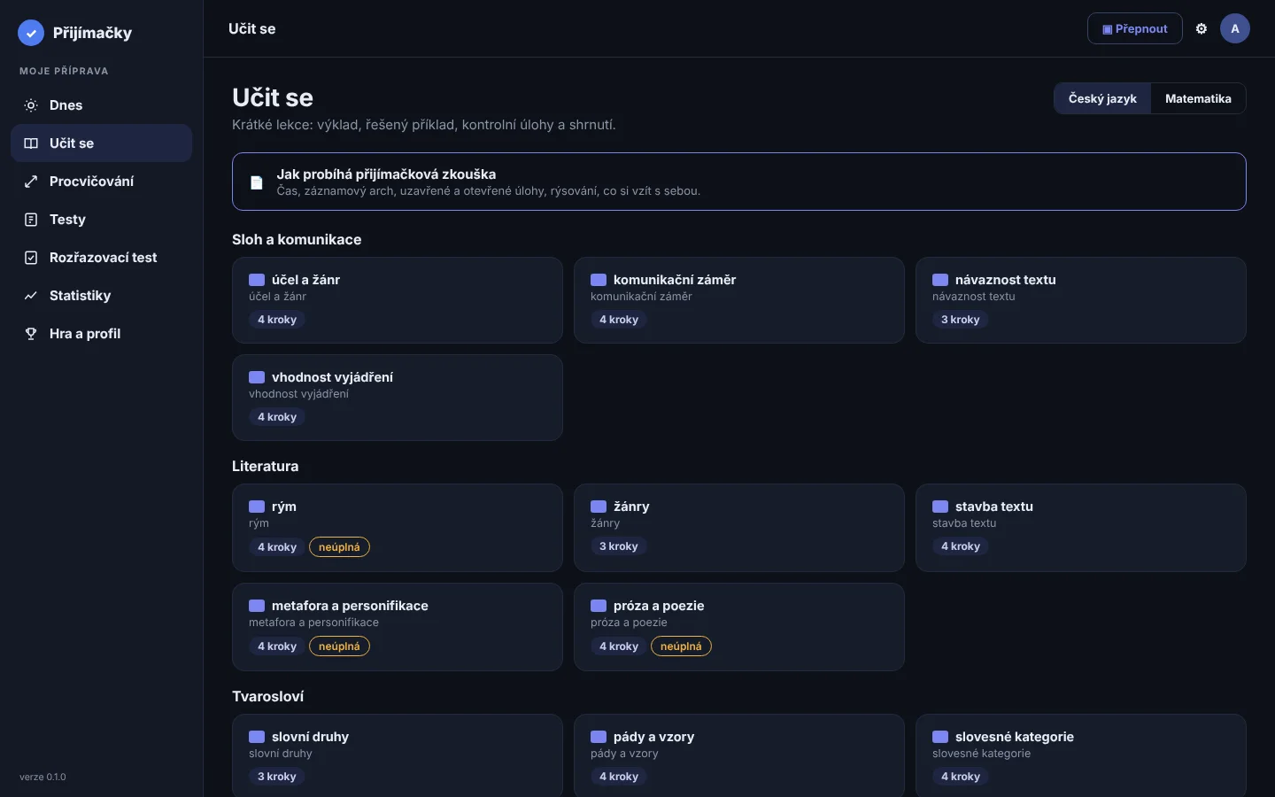This screenshot has width=1275, height=797.
Task: Click the Přijímačky checkmark logo icon
Action: [31, 33]
